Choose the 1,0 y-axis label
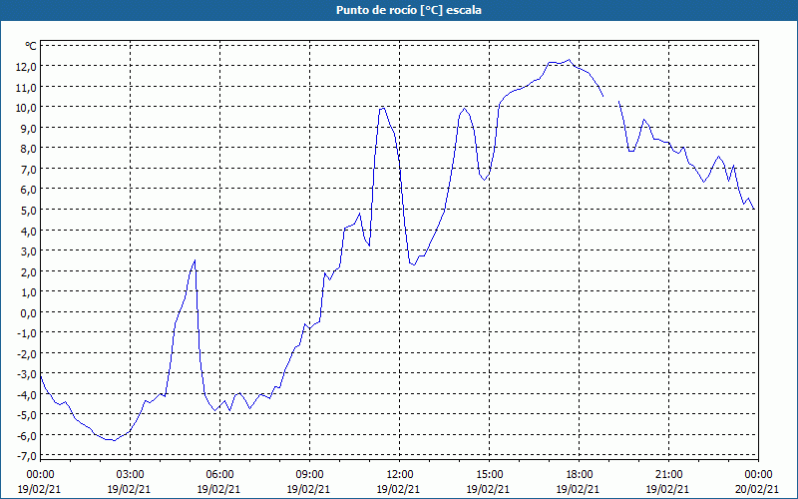This screenshot has height=499, width=798. click(29, 291)
